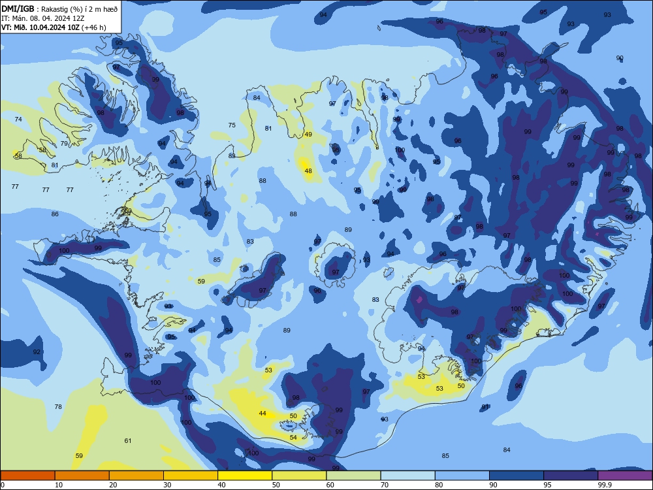Select the '(+46 h)' forecast offset text
The height and width of the screenshot is (490, 653).
coord(93,27)
